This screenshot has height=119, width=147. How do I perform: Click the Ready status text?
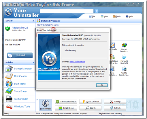coord(7,114)
